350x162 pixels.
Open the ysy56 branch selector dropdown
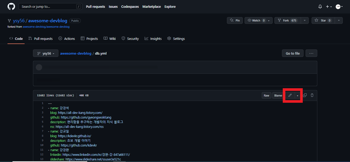click(46, 53)
